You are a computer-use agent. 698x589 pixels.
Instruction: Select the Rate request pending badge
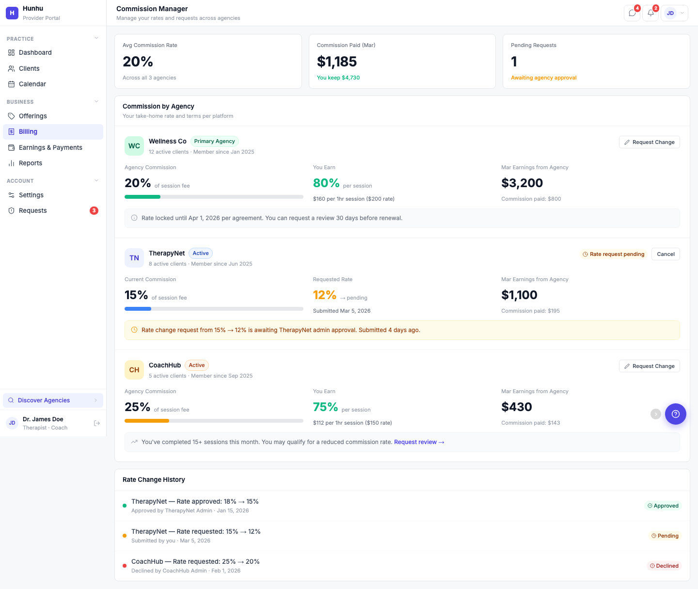pyautogui.click(x=613, y=254)
